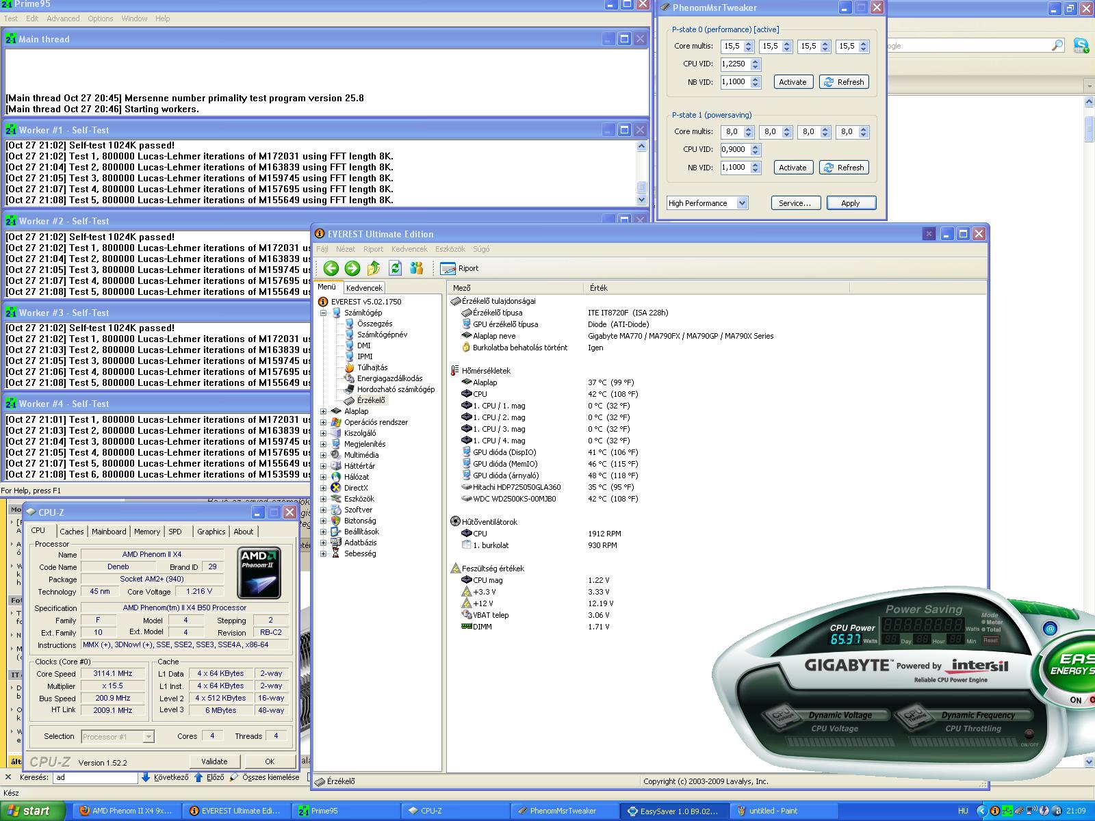Click the Service... button in PhenomMsrTweaker
The height and width of the screenshot is (821, 1095).
pos(795,203)
